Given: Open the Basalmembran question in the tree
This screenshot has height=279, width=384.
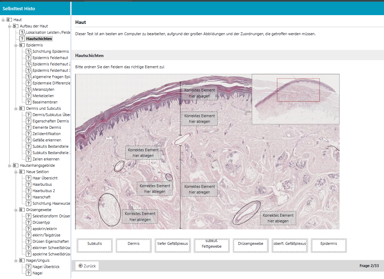Looking at the screenshot, I should click(x=45, y=102).
